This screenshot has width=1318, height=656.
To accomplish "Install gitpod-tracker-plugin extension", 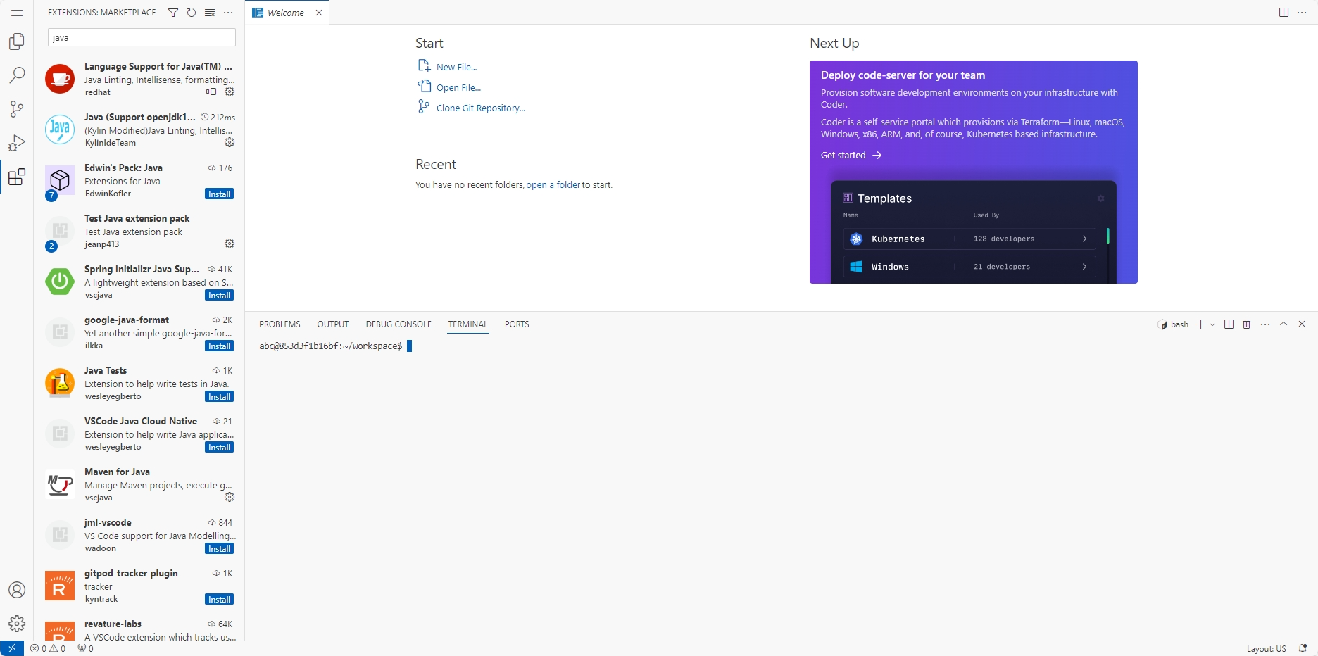I will [220, 599].
